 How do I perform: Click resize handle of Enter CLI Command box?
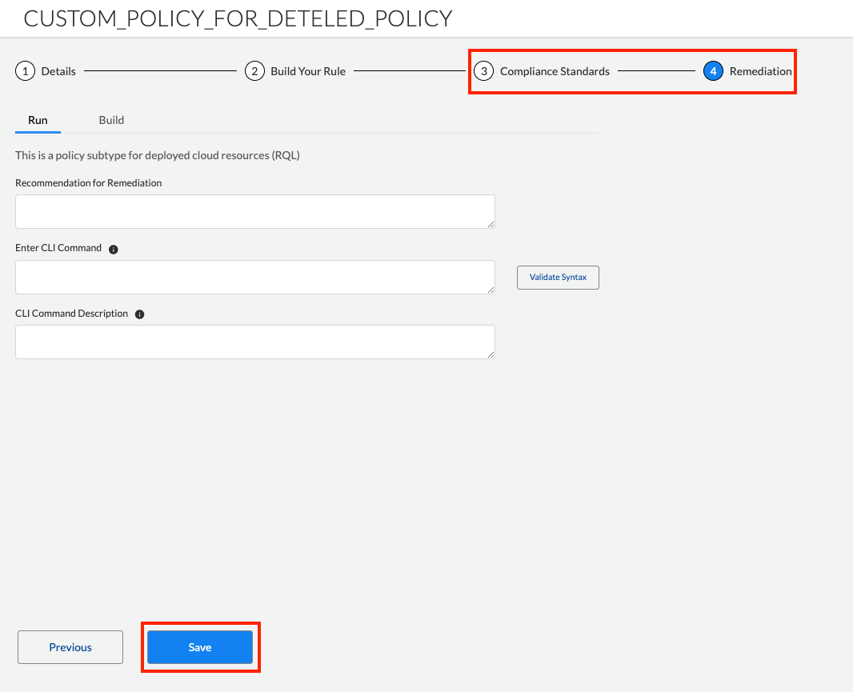[491, 290]
